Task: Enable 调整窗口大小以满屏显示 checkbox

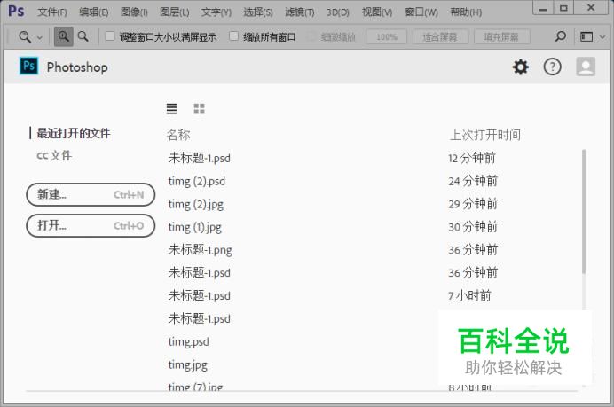Action: coord(110,36)
